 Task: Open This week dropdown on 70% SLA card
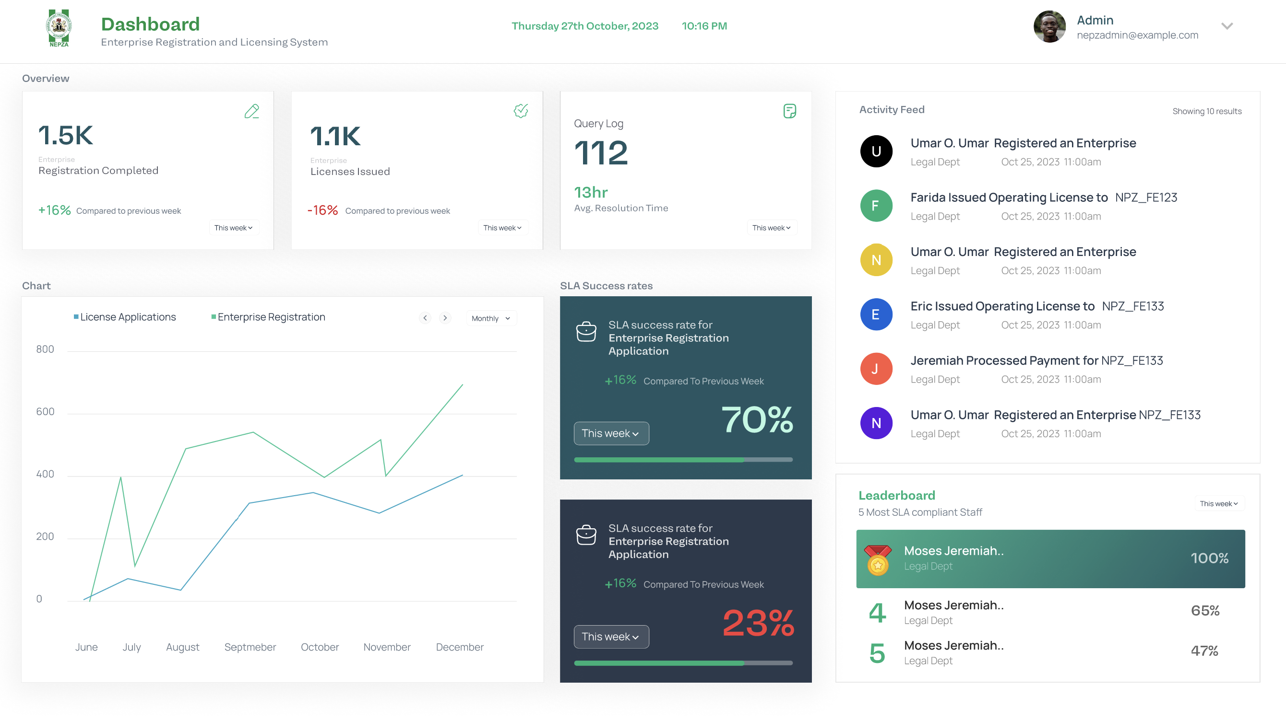point(610,433)
